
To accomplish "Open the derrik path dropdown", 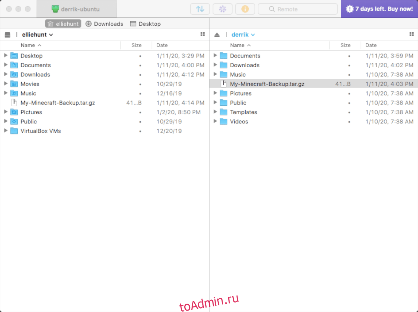I will tap(243, 35).
